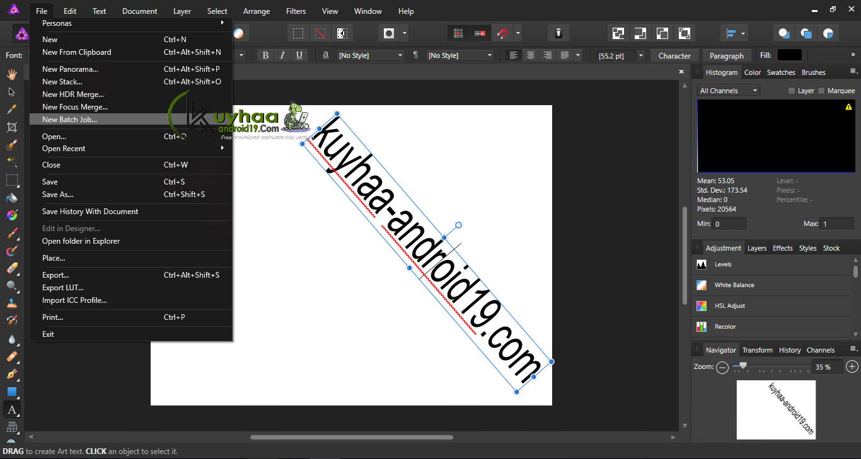Viewport: 861px width, 459px height.
Task: Select the Artistic Text tool
Action: (x=11, y=410)
